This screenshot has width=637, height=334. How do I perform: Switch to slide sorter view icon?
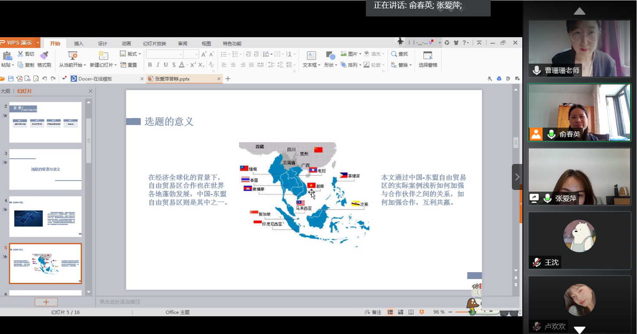[401, 312]
